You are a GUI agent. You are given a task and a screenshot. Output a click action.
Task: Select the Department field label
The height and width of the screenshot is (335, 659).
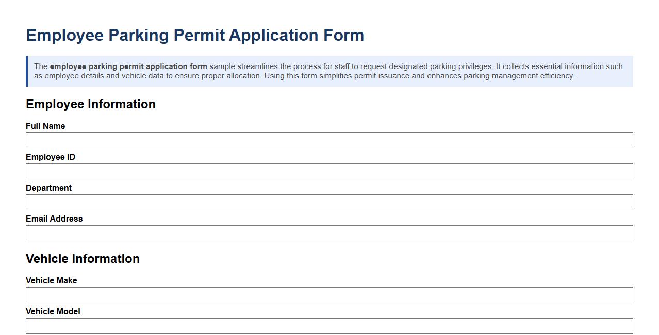pyautogui.click(x=49, y=188)
